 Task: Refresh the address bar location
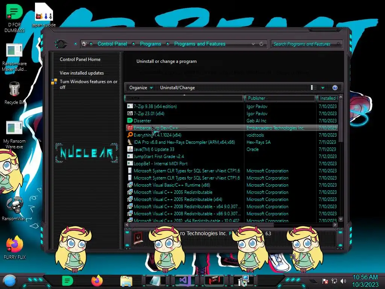(261, 44)
